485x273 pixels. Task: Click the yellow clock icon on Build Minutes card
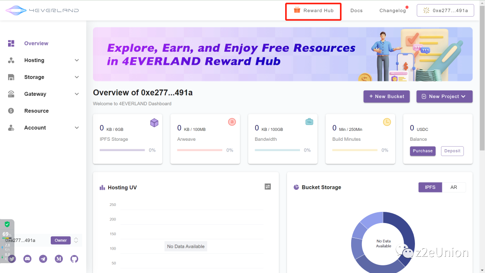tap(387, 122)
